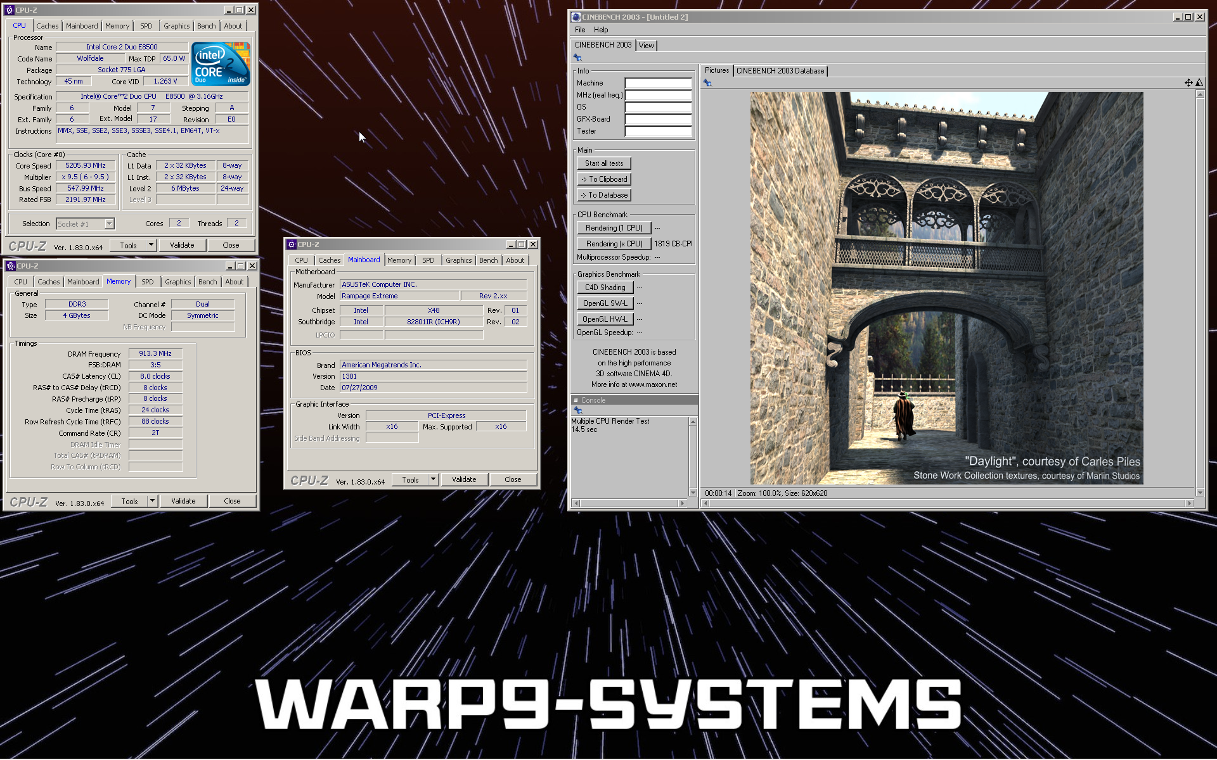The height and width of the screenshot is (760, 1217).
Task: Open About tab in CPU-Z Mainboard window
Action: (x=515, y=260)
